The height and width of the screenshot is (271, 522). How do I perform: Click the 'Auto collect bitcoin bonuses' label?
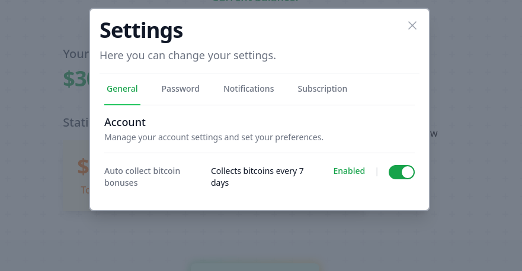(142, 177)
